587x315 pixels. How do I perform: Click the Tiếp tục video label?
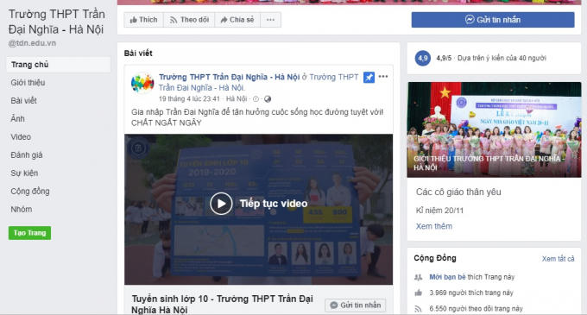click(274, 204)
